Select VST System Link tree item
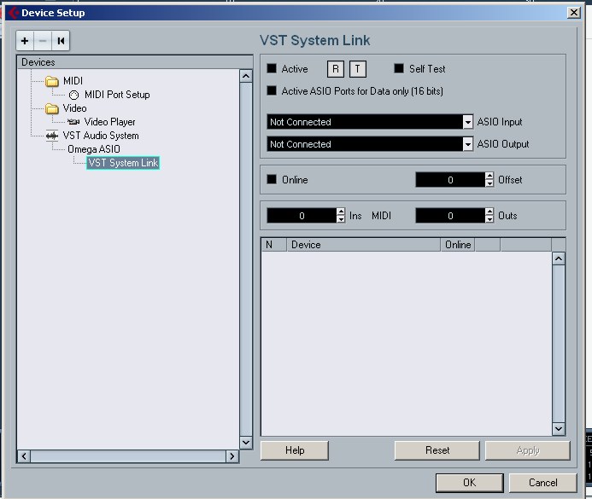The width and height of the screenshot is (592, 499). point(123,163)
